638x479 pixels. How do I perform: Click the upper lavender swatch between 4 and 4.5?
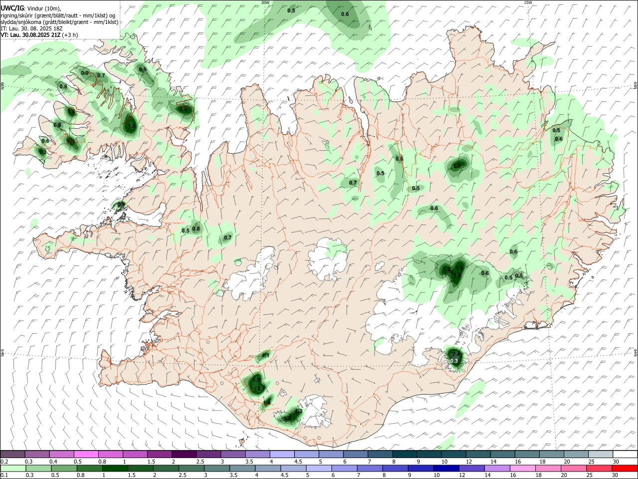click(282, 454)
